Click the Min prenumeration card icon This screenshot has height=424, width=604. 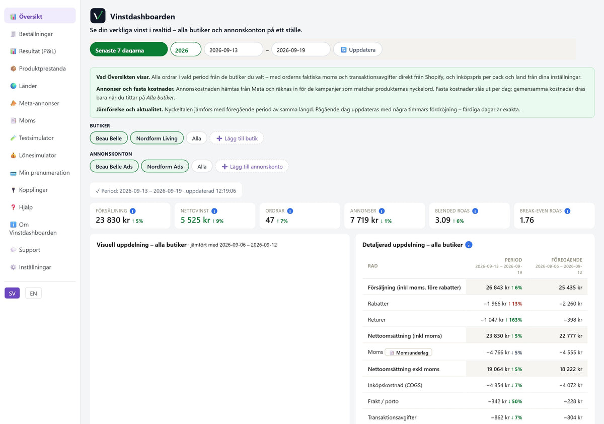[13, 173]
